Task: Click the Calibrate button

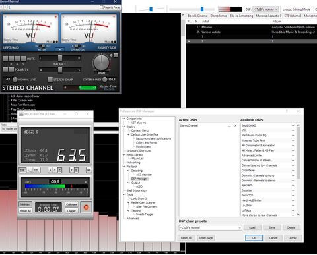Action: (71, 204)
